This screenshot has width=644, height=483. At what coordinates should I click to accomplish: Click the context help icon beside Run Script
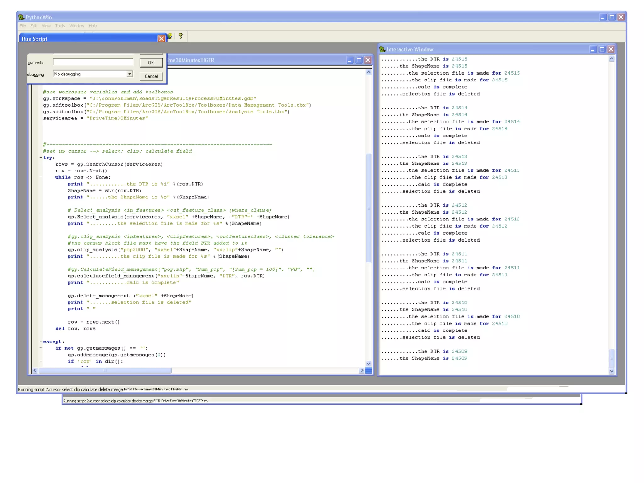(170, 36)
